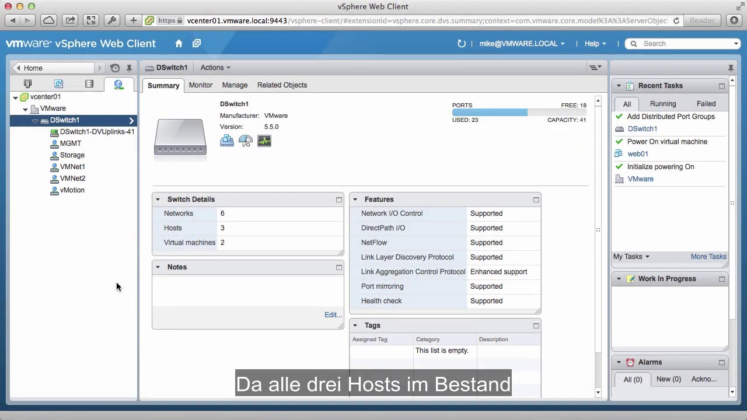Maximize the Features portlet

pyautogui.click(x=536, y=199)
